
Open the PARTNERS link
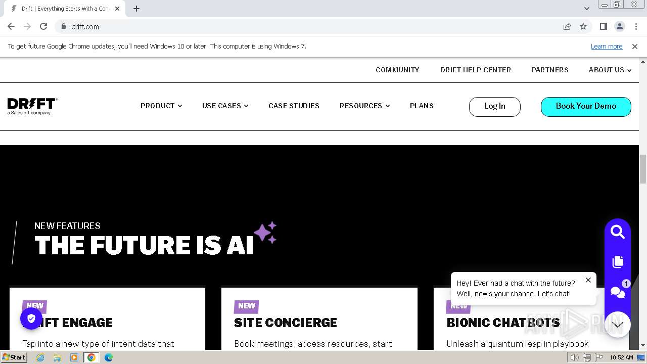click(550, 70)
